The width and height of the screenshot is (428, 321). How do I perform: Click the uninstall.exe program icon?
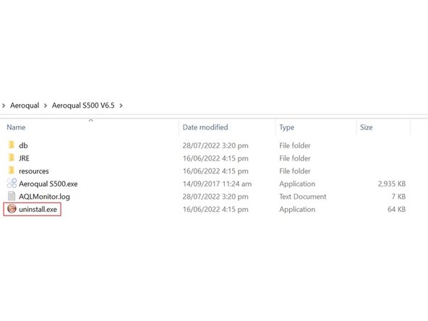pos(12,209)
